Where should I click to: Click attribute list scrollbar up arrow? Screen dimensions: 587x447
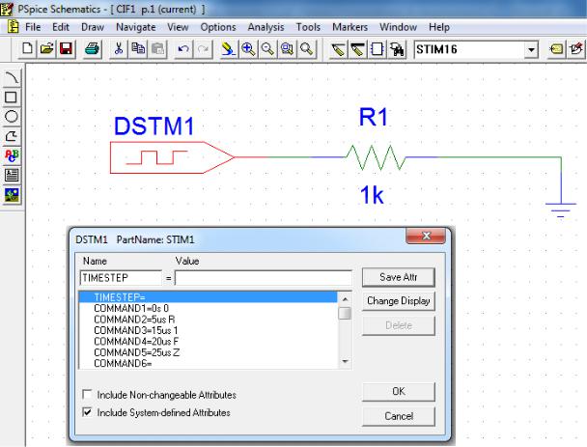[x=345, y=298]
